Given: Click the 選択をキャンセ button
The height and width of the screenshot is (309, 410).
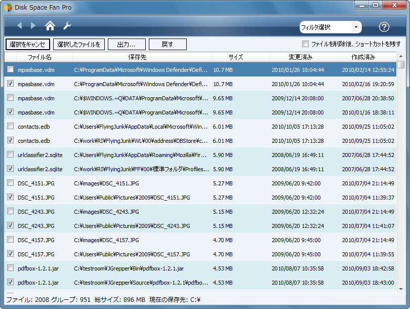Looking at the screenshot, I should (27, 44).
